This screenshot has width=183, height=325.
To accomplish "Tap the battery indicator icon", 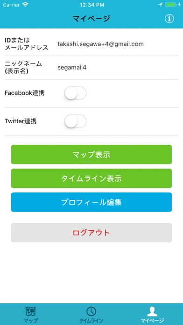I will tap(170, 5).
